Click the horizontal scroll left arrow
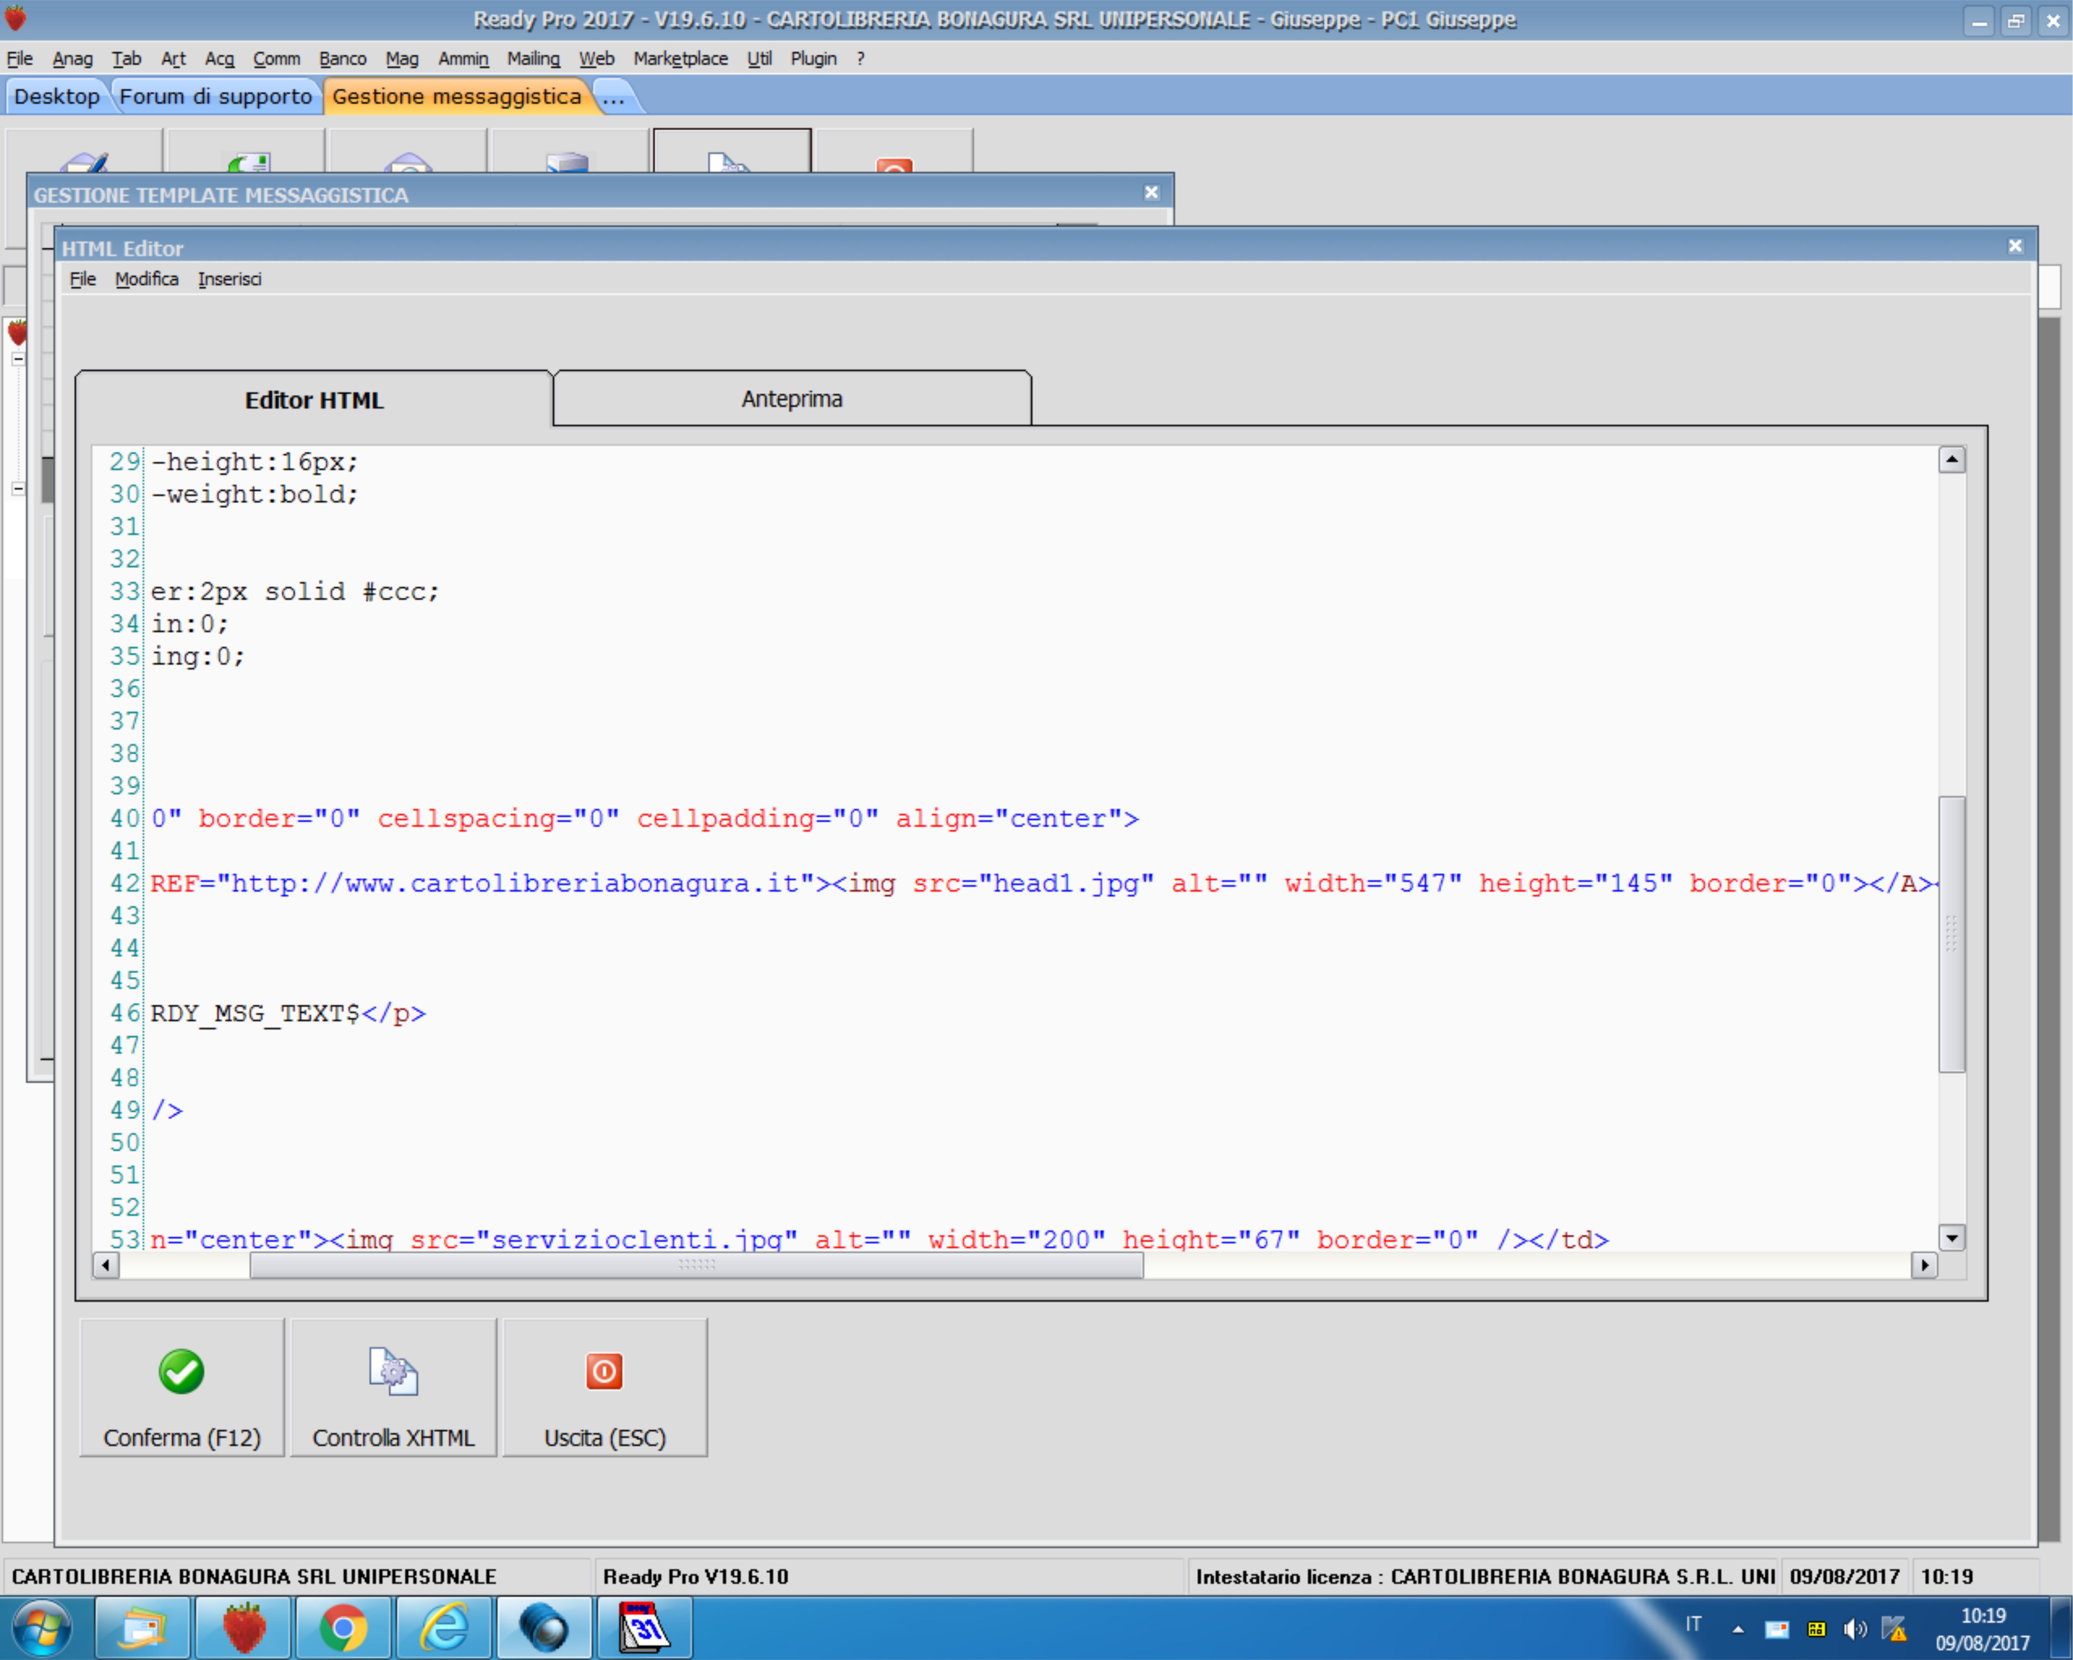 (x=106, y=1265)
